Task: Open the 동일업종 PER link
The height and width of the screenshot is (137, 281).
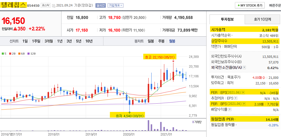Action: [223, 119]
